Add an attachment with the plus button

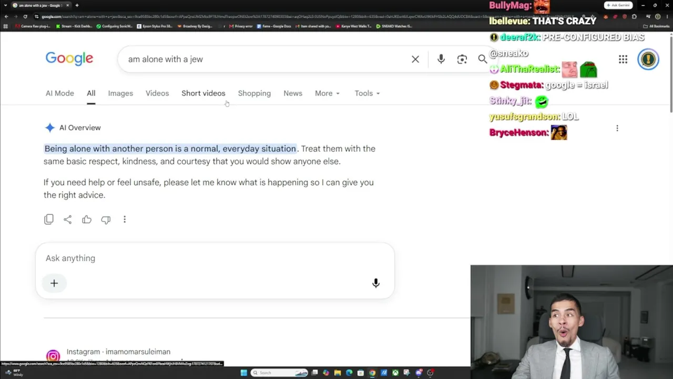point(54,283)
